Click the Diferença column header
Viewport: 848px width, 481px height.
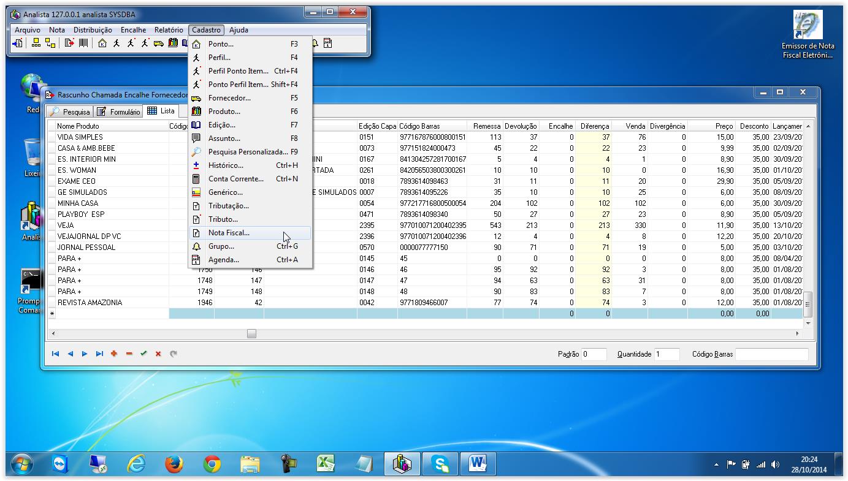point(594,126)
